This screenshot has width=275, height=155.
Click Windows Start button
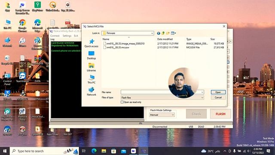coord(5,151)
